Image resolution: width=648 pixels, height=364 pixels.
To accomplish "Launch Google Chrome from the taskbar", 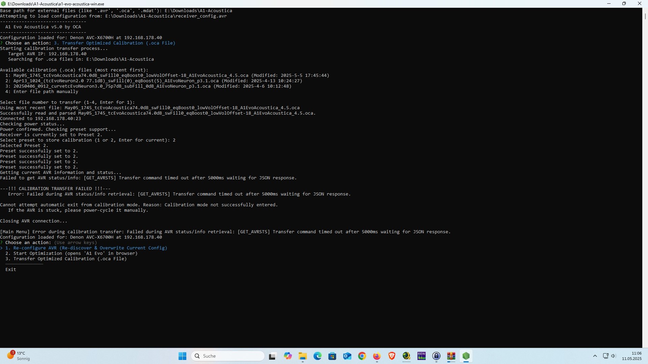I will coord(362,356).
